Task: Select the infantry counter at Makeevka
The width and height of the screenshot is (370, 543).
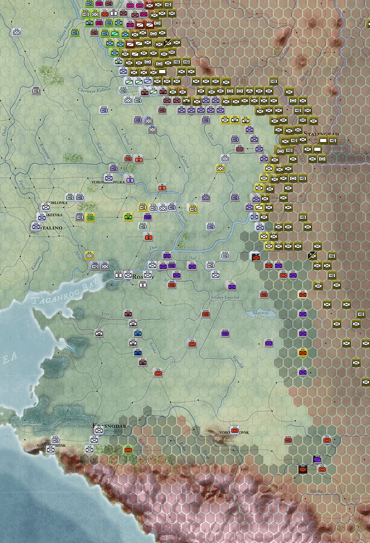Action: pyautogui.click(x=42, y=217)
